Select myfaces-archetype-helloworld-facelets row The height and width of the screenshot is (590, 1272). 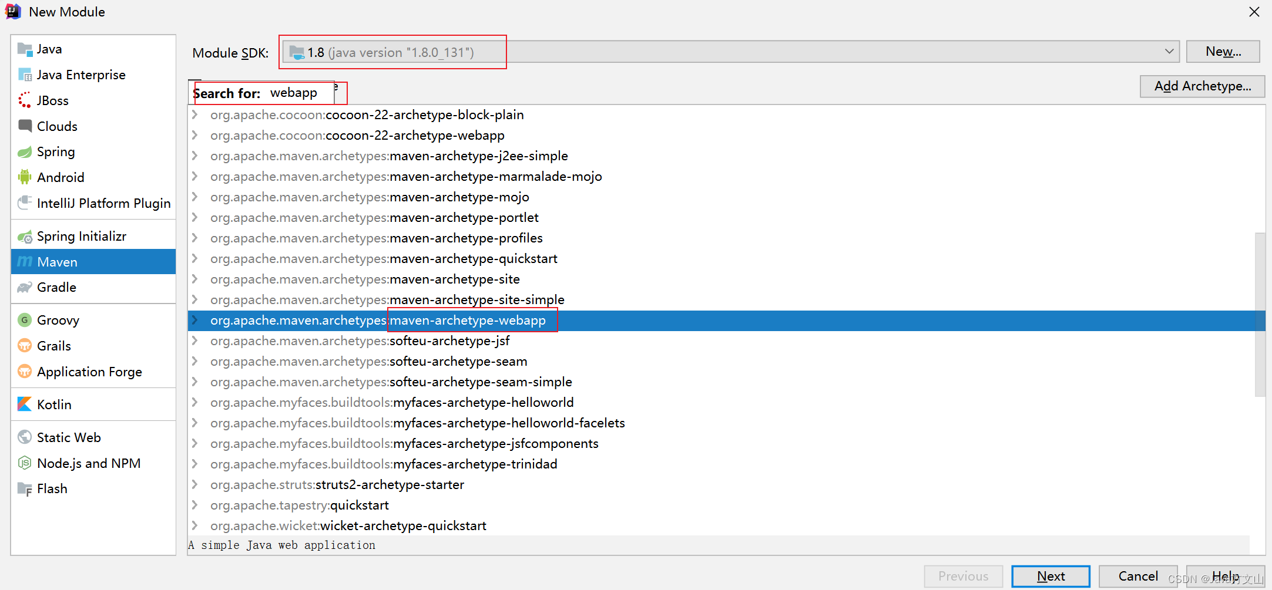[x=726, y=423]
